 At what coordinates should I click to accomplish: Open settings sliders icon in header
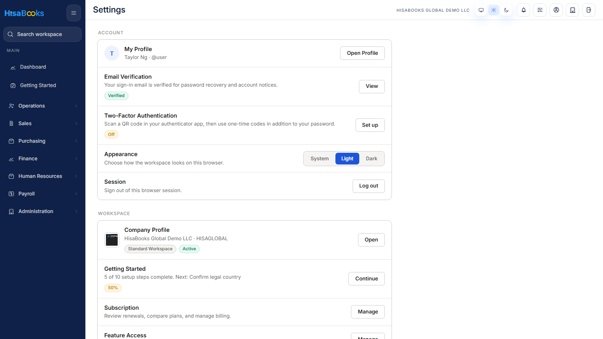click(540, 10)
